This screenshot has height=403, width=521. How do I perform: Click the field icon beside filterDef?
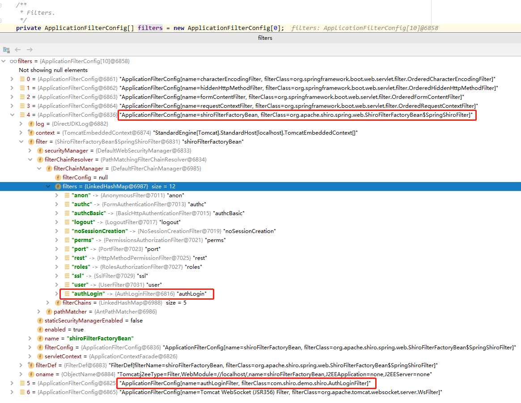31,365
